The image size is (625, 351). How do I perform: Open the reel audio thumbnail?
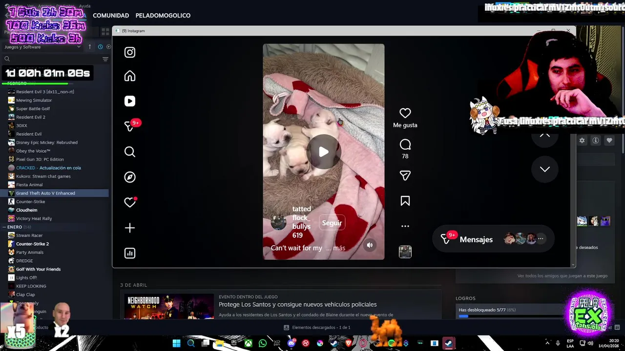tap(405, 252)
